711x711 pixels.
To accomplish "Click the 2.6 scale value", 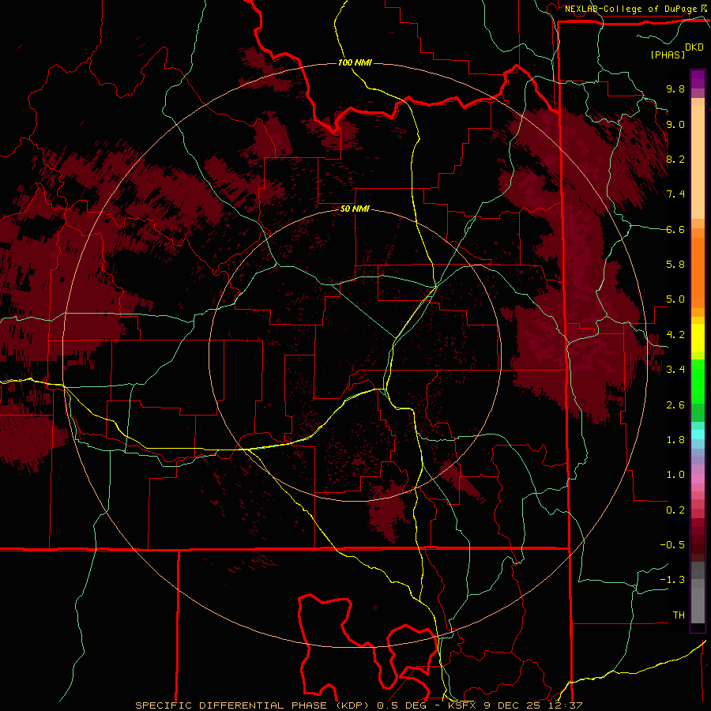I will coord(675,405).
